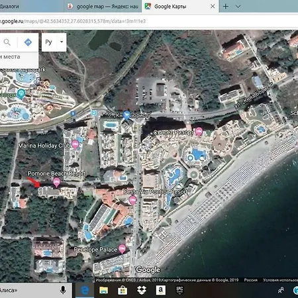The height and width of the screenshot is (298, 298).
Task: Open a new browser tab with plus
Action: coord(226,7)
